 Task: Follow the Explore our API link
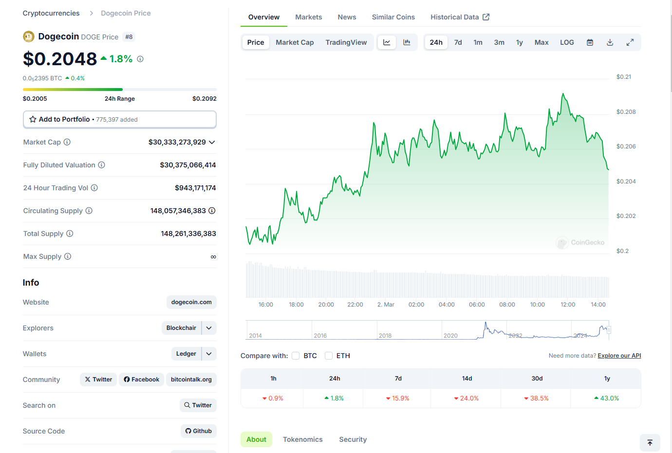(x=619, y=356)
